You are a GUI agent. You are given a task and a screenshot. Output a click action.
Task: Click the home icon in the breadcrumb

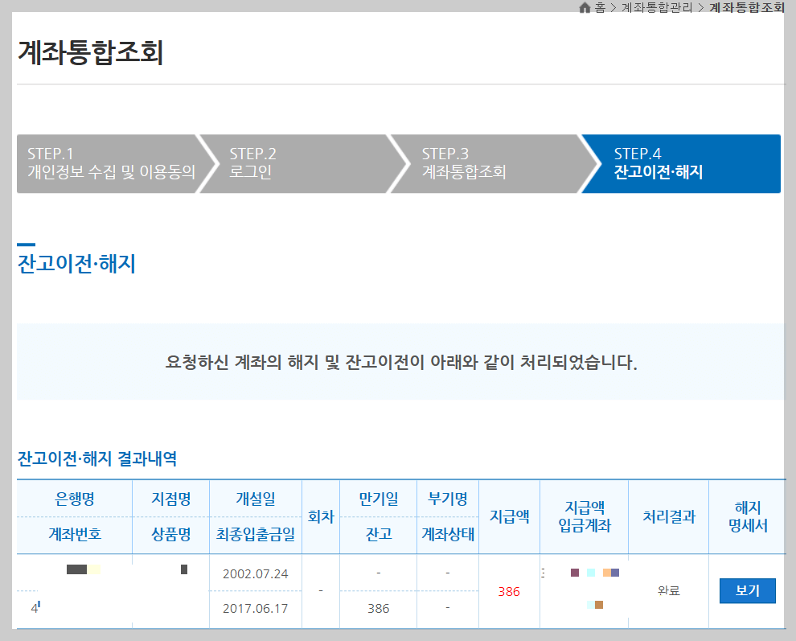point(586,8)
